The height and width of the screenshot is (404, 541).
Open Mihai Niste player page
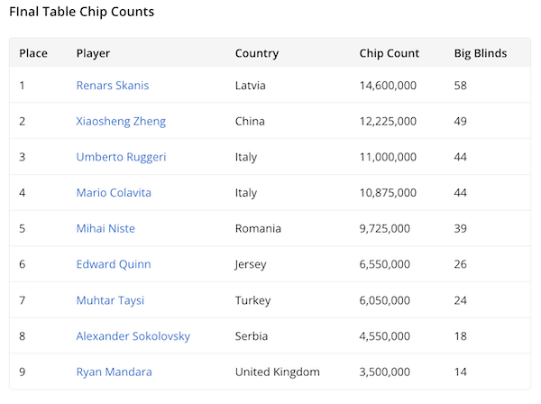pyautogui.click(x=105, y=228)
